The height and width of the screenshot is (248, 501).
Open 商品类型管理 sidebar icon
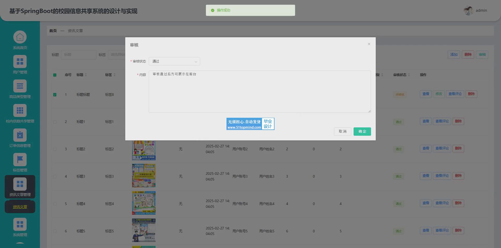(20, 86)
